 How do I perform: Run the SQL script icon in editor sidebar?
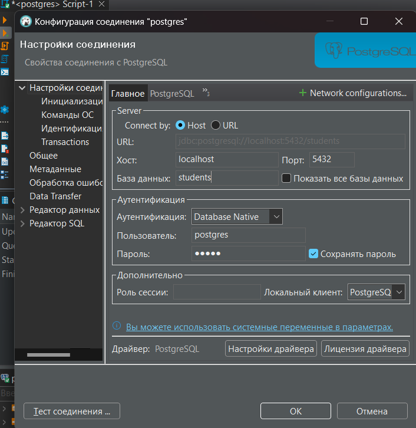5,46
